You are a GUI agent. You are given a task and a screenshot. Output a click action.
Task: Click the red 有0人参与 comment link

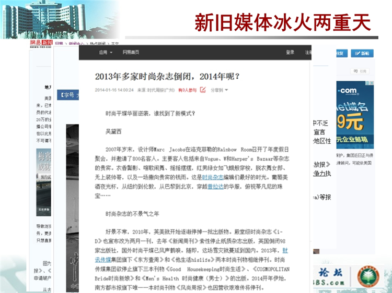click(x=187, y=90)
